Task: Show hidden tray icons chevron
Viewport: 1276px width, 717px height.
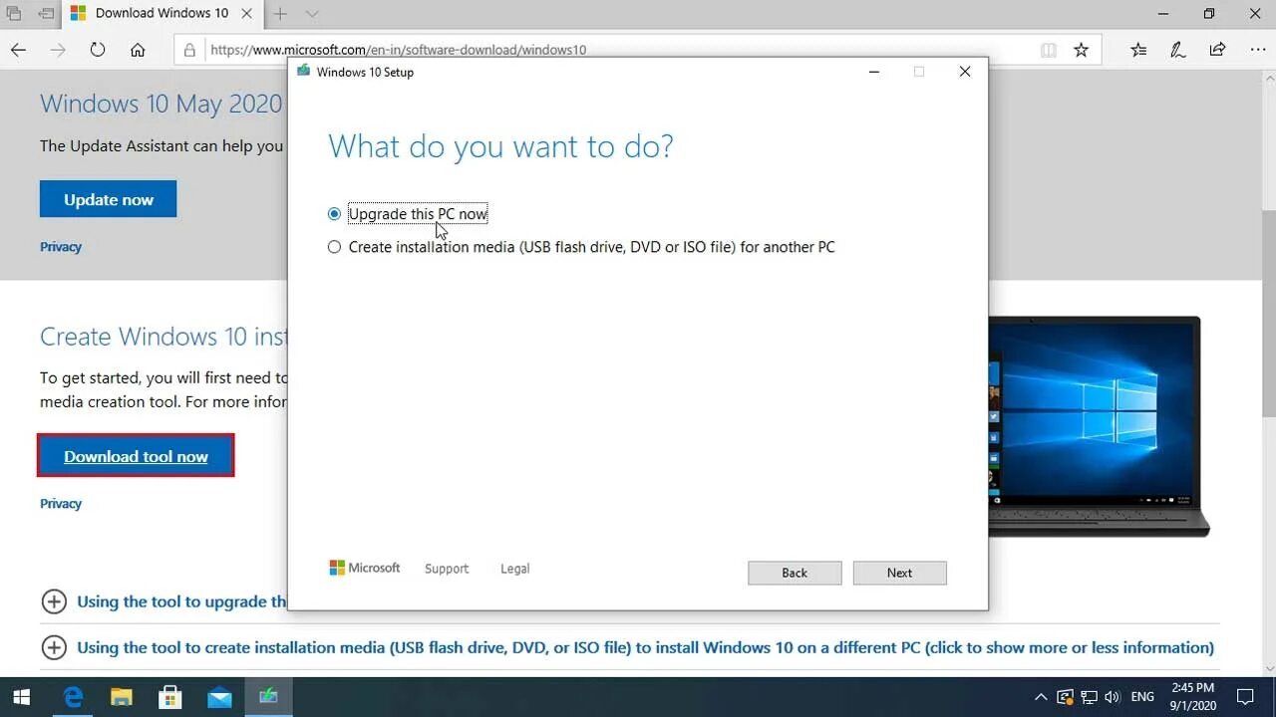Action: tap(1041, 697)
